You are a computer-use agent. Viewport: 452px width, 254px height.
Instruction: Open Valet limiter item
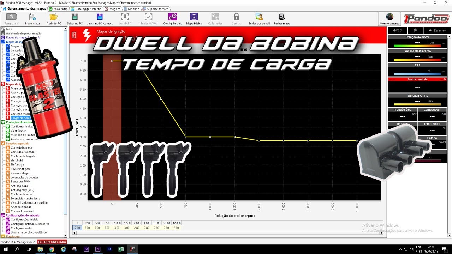(18, 131)
